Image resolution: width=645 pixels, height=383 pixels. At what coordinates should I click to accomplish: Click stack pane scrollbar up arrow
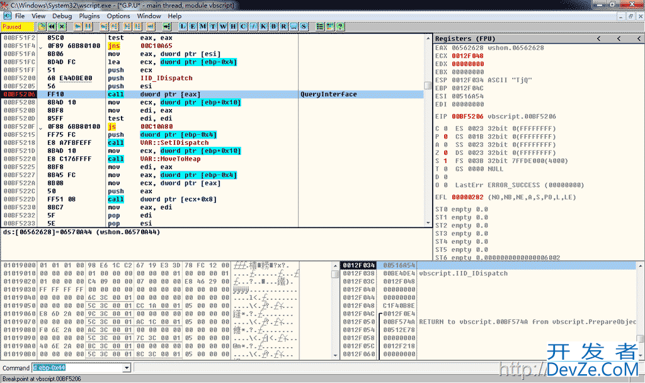641,266
